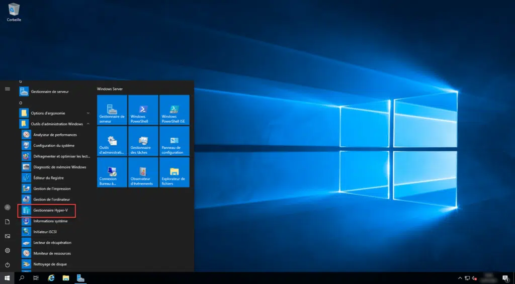515x284 pixels.
Task: Launch the Connexion Bureau à distance tile
Action: click(112, 172)
